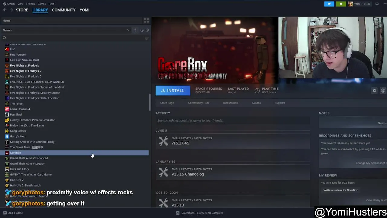Click the Half-Life 2 game icon
Viewport: 387px width, 218px height.
click(7, 180)
